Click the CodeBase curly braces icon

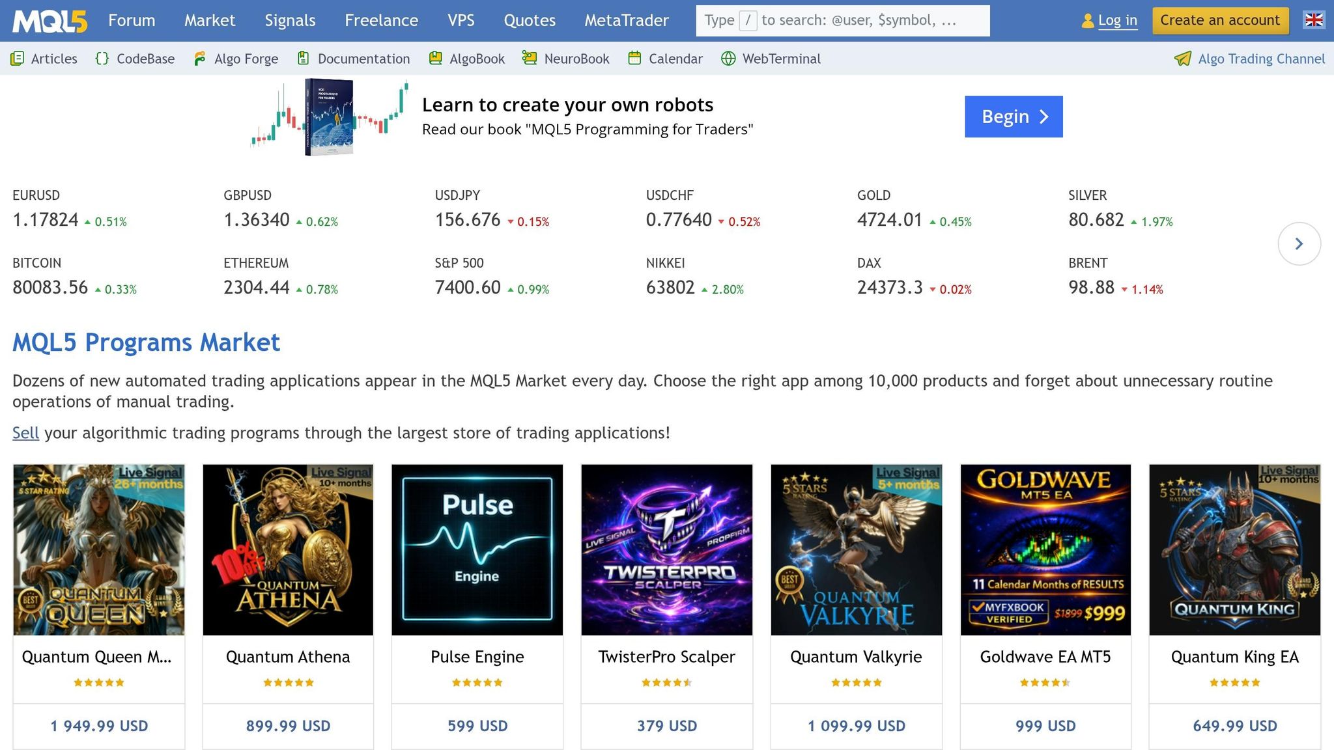point(102,59)
